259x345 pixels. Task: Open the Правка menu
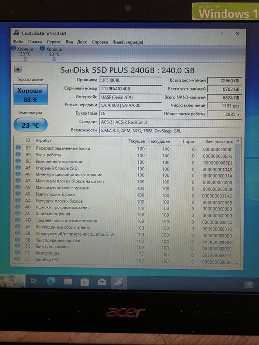(x=35, y=42)
